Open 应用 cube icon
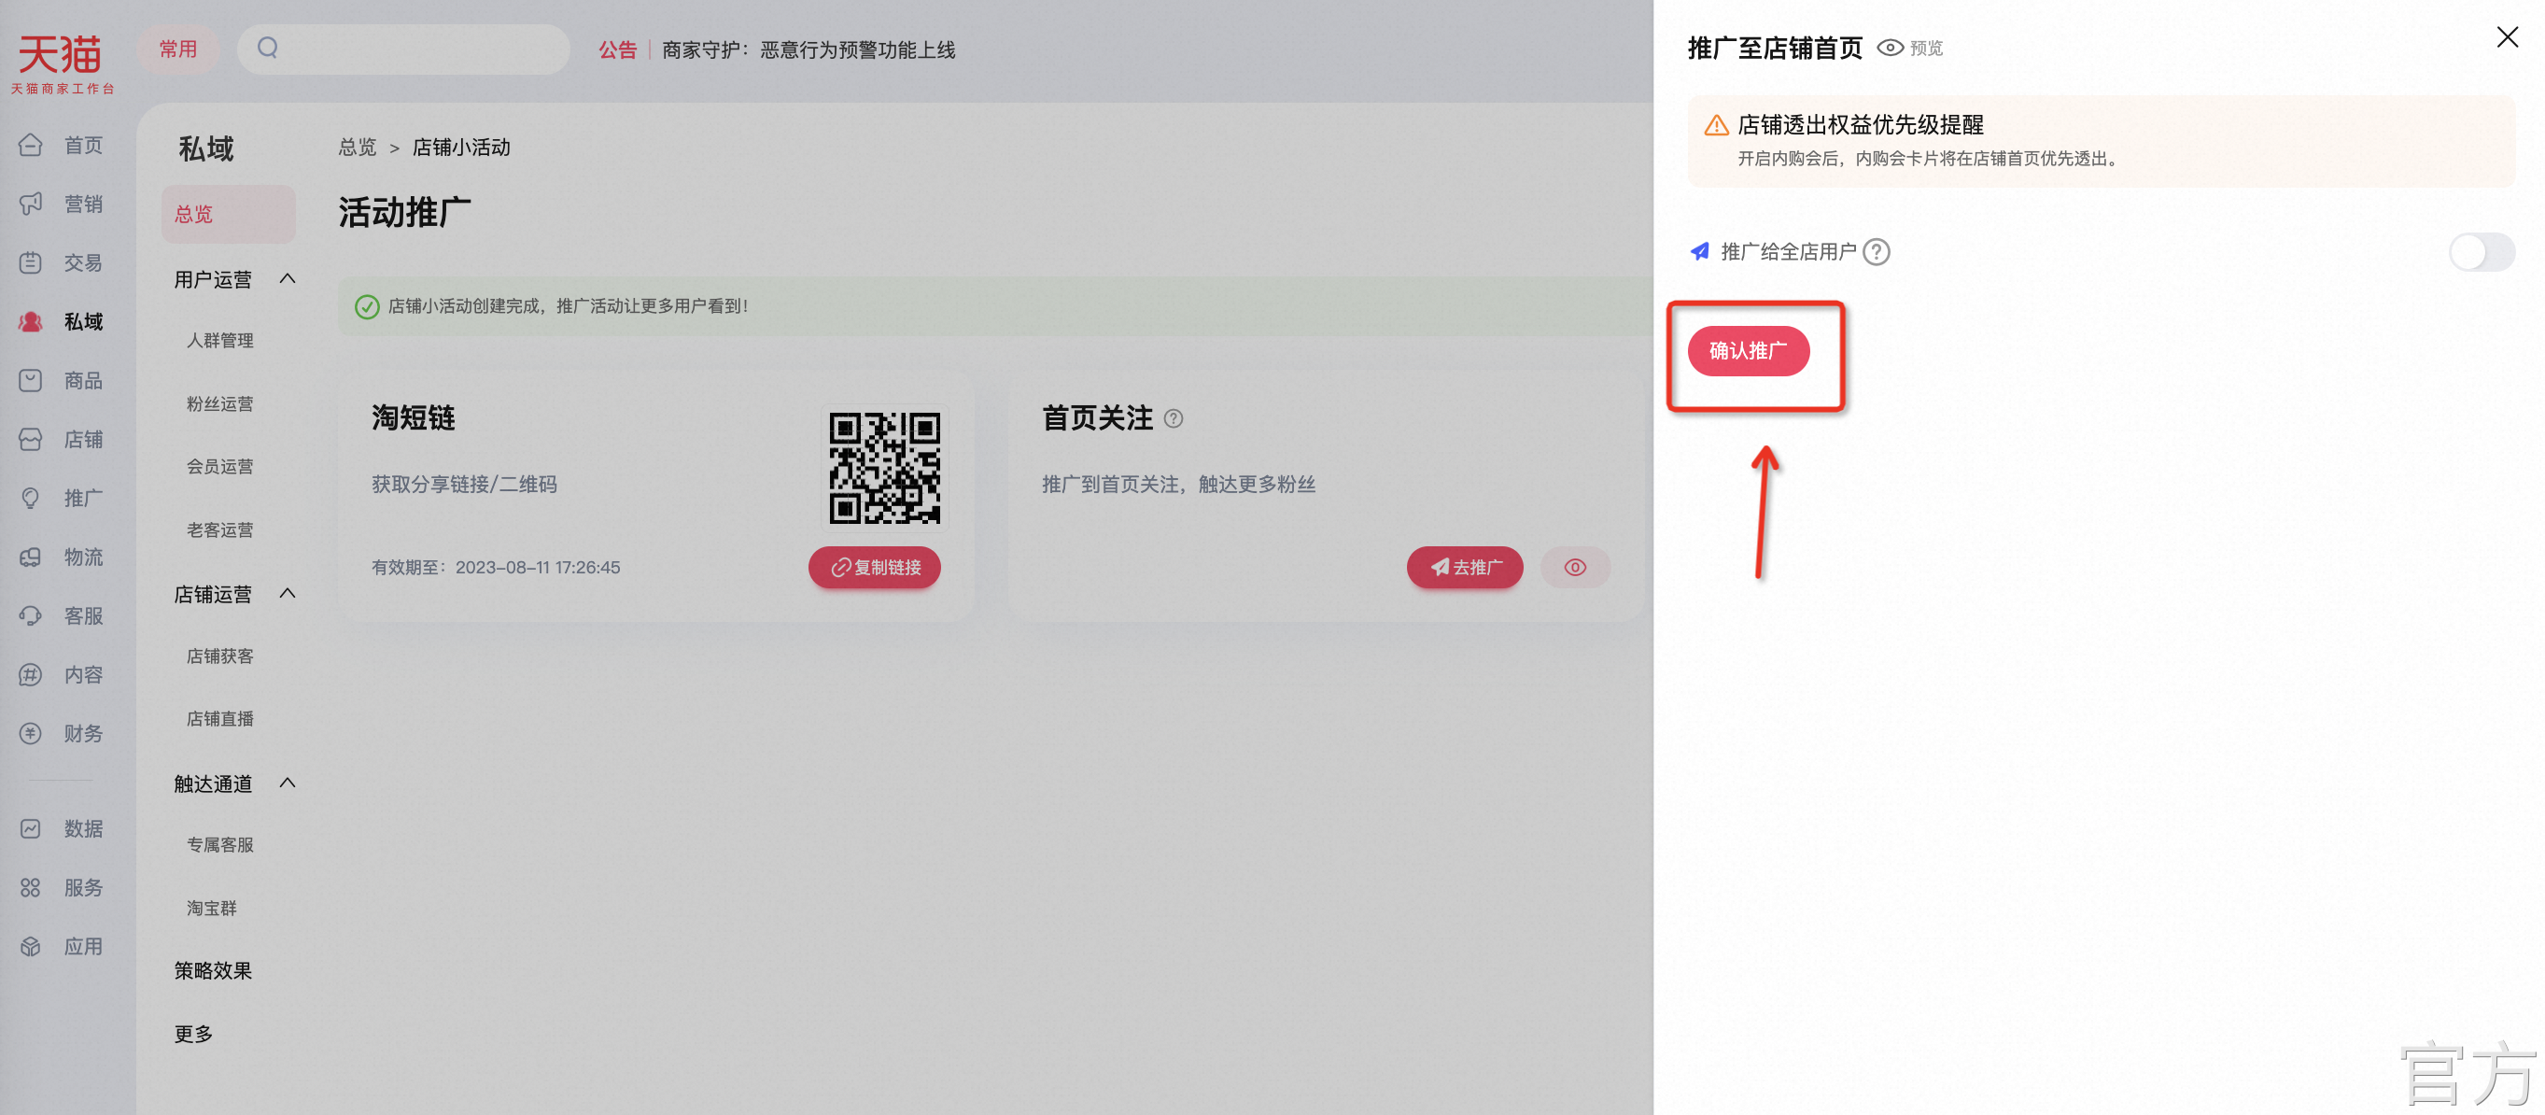Screen dimensions: 2545x1115 31,946
